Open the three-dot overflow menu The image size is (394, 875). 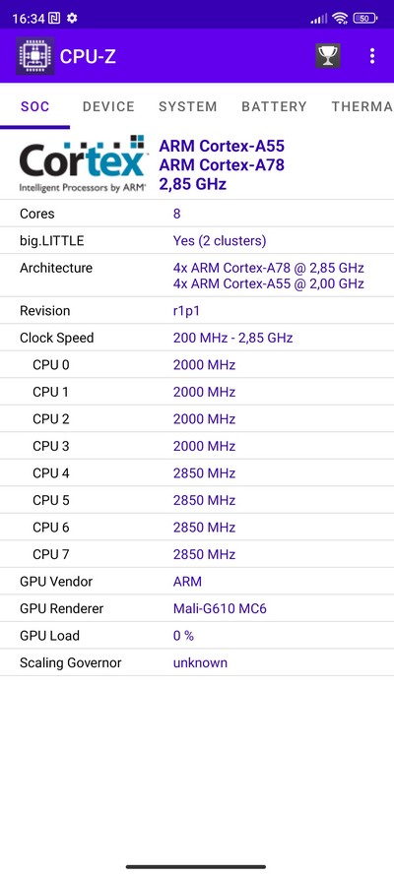tap(372, 56)
